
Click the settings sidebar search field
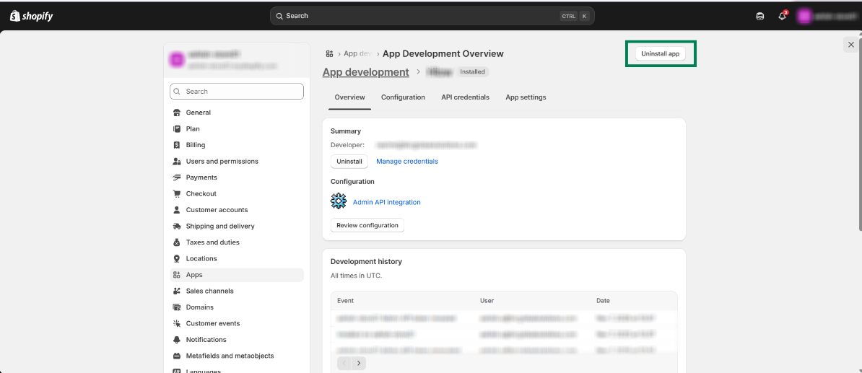click(237, 92)
